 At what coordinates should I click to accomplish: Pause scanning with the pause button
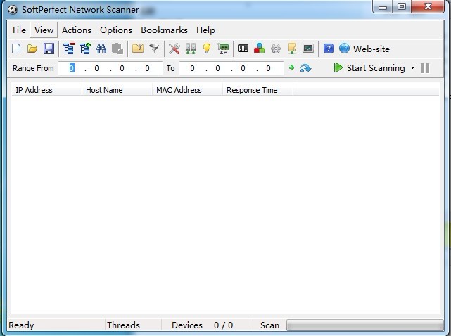coord(425,68)
